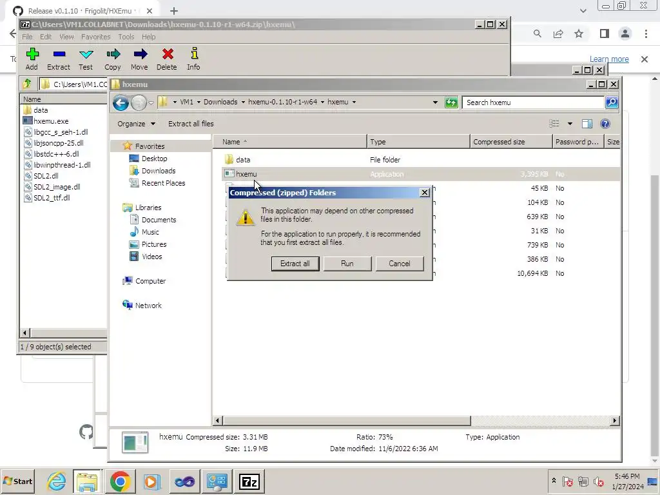660x495 pixels.
Task: Open the Chrome tab search chevron
Action: [583, 11]
